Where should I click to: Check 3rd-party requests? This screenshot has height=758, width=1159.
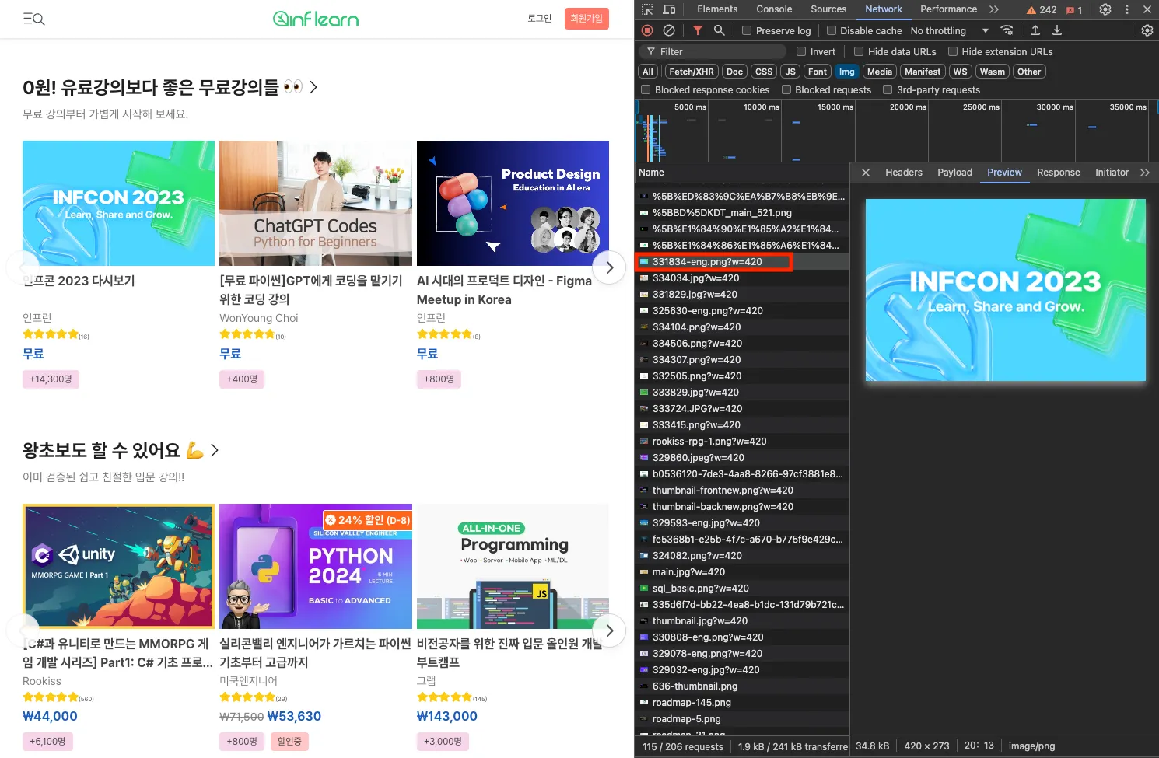click(x=888, y=90)
